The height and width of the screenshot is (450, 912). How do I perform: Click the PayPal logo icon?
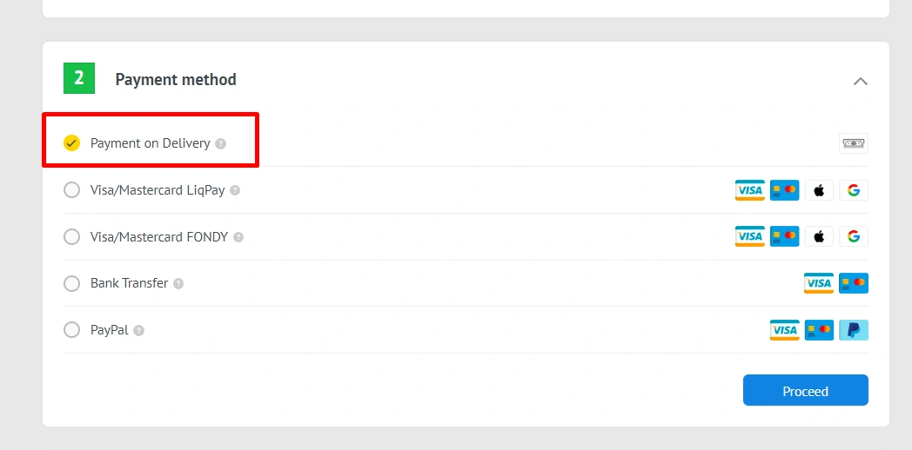coord(854,330)
